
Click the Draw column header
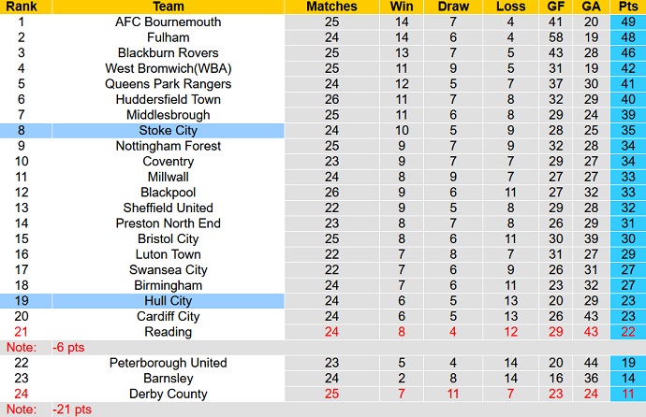point(453,7)
